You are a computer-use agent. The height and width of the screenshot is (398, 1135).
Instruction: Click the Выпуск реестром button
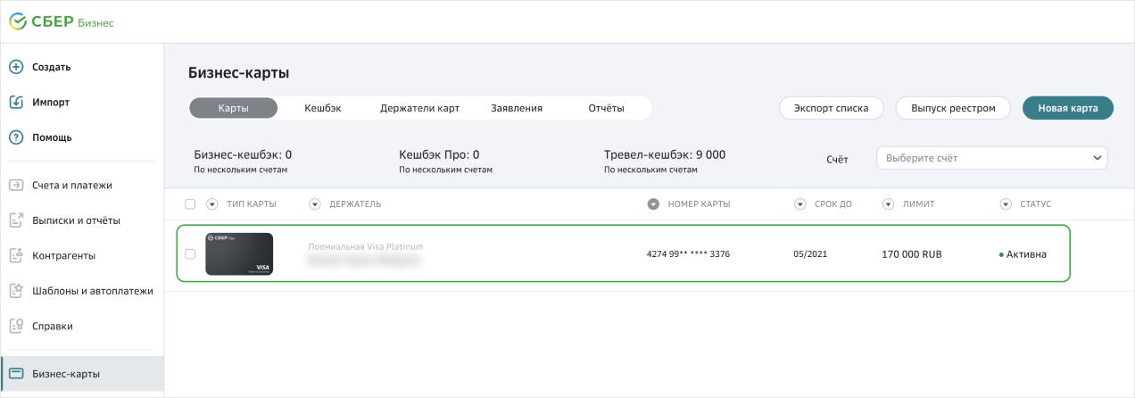tap(952, 108)
